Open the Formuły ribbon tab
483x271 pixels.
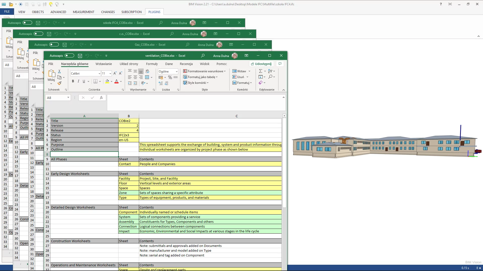pos(152,64)
